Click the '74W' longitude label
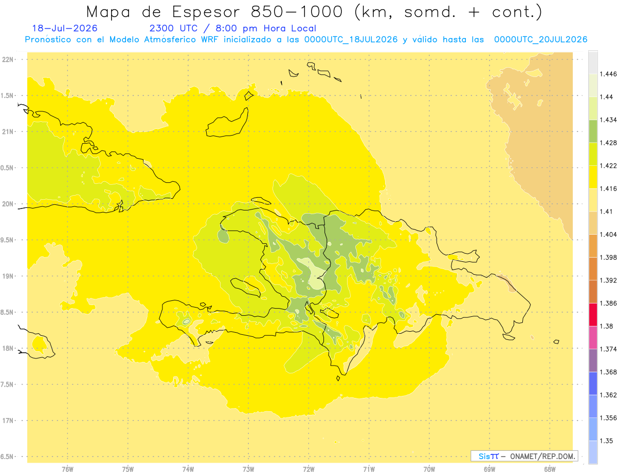The image size is (617, 476). (x=188, y=469)
